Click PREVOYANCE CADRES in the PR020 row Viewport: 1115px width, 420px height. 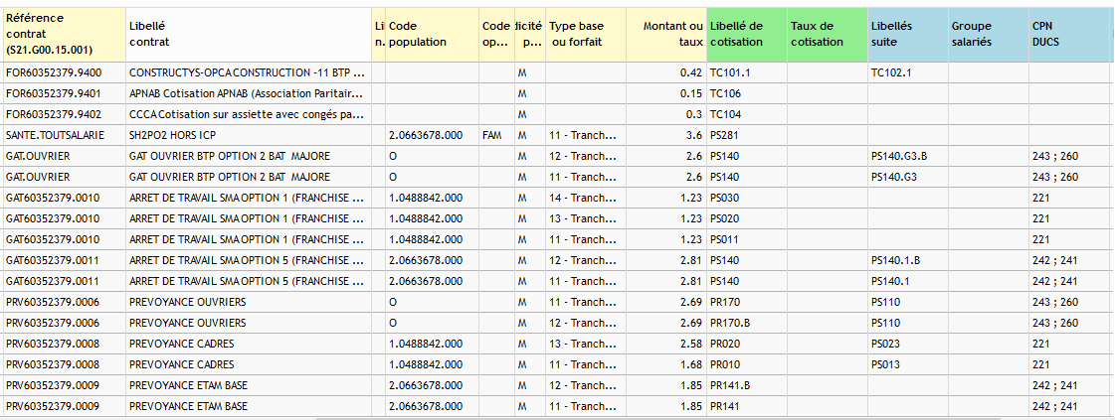[249, 345]
